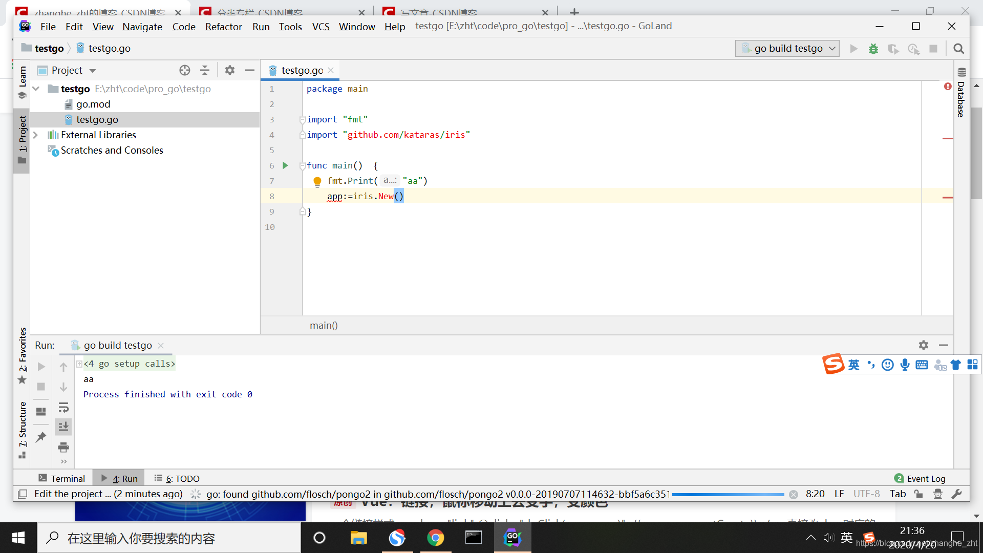This screenshot has height=553, width=983.
Task: Toggle read-only lock icon in status bar
Action: [x=918, y=494]
